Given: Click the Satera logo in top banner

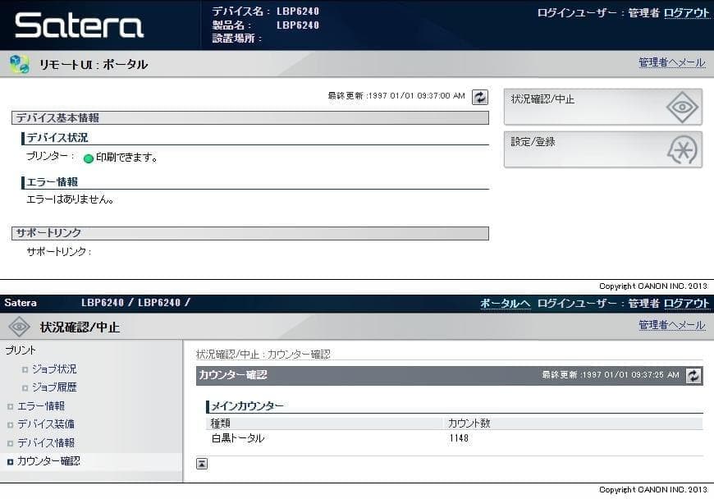Looking at the screenshot, I should coord(80,25).
